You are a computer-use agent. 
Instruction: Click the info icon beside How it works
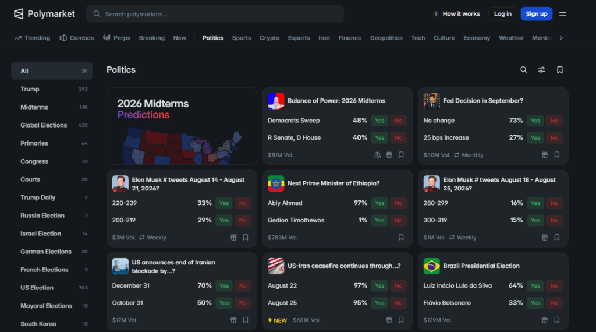click(x=436, y=14)
